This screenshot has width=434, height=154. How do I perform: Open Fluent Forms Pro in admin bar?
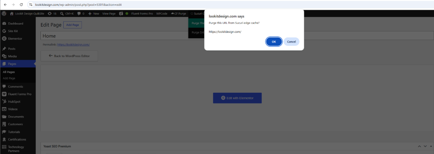[142, 13]
